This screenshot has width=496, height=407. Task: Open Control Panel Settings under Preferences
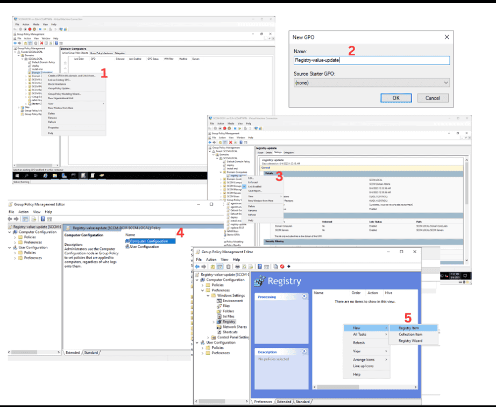(x=233, y=337)
